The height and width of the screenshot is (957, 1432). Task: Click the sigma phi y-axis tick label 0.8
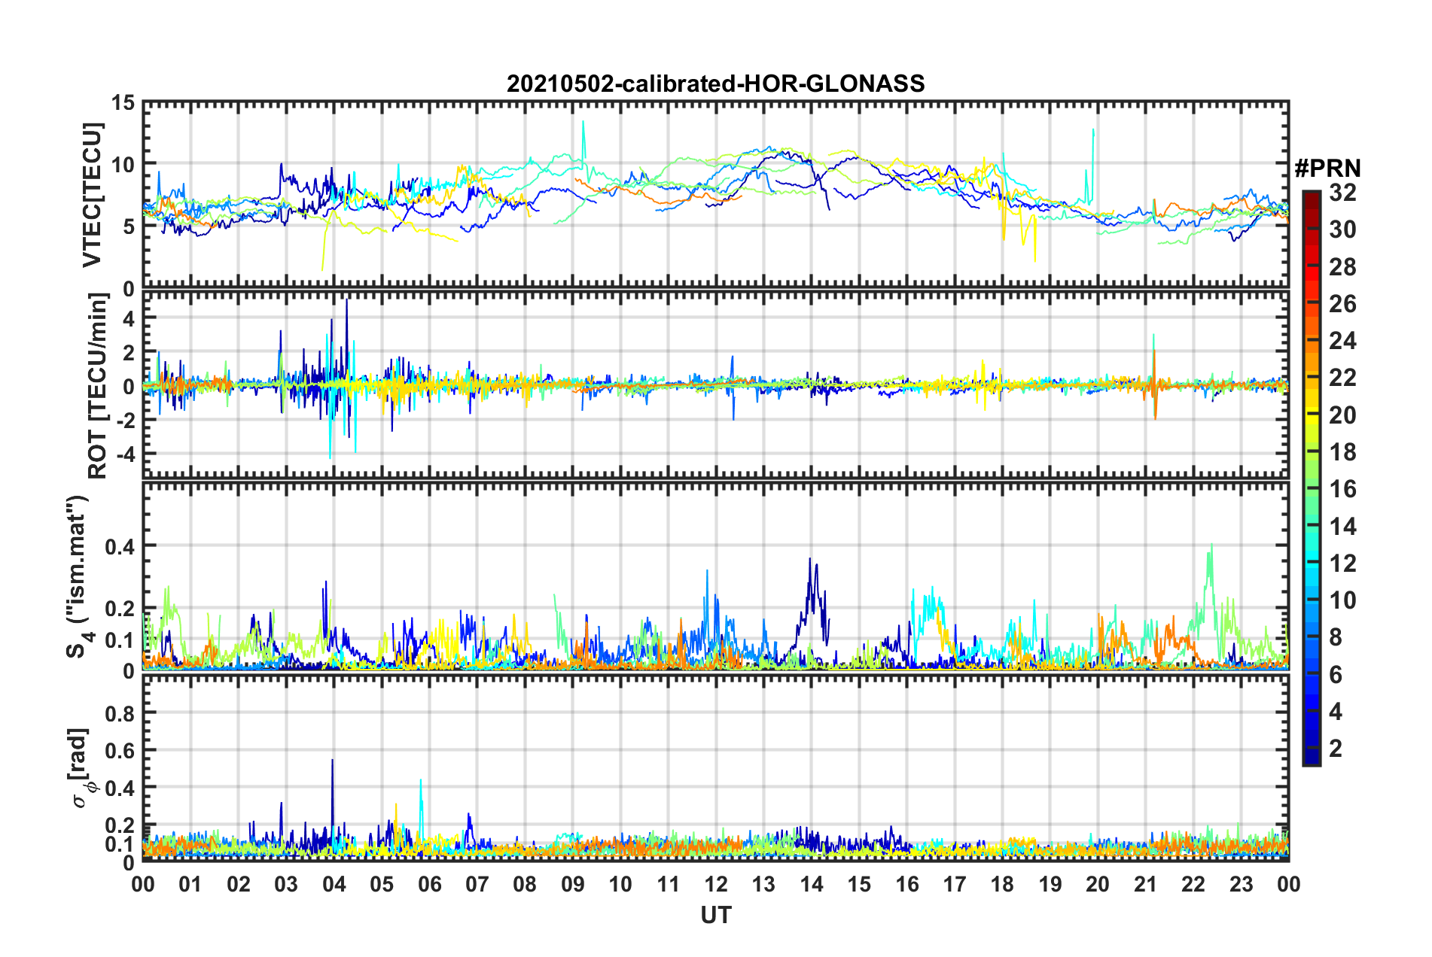tap(120, 712)
